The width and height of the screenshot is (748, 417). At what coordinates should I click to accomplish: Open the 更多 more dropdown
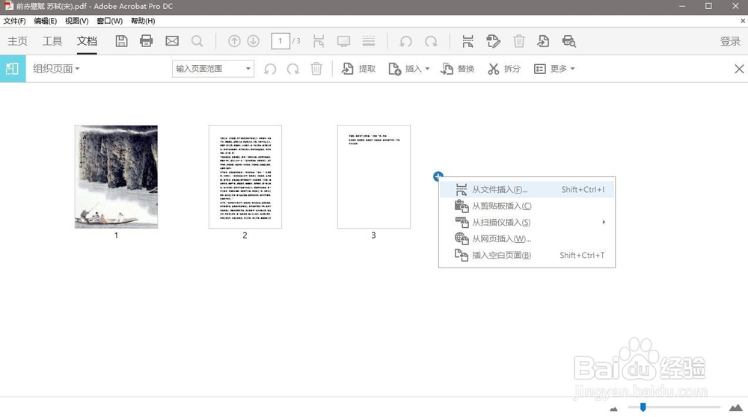click(554, 69)
